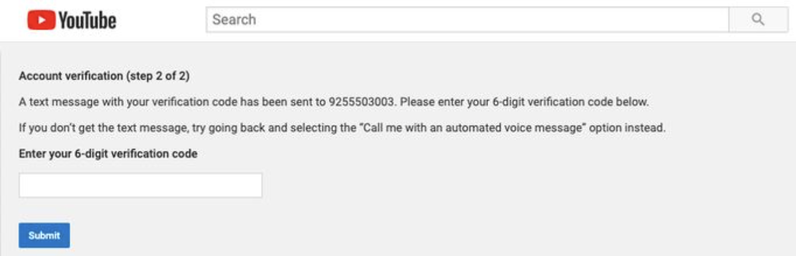This screenshot has height=256, width=796.
Task: Click the word "Tube" in the logo
Action: pyautogui.click(x=99, y=20)
